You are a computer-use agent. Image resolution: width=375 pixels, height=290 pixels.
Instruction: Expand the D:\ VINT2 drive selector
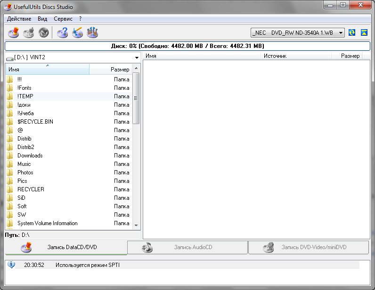137,58
